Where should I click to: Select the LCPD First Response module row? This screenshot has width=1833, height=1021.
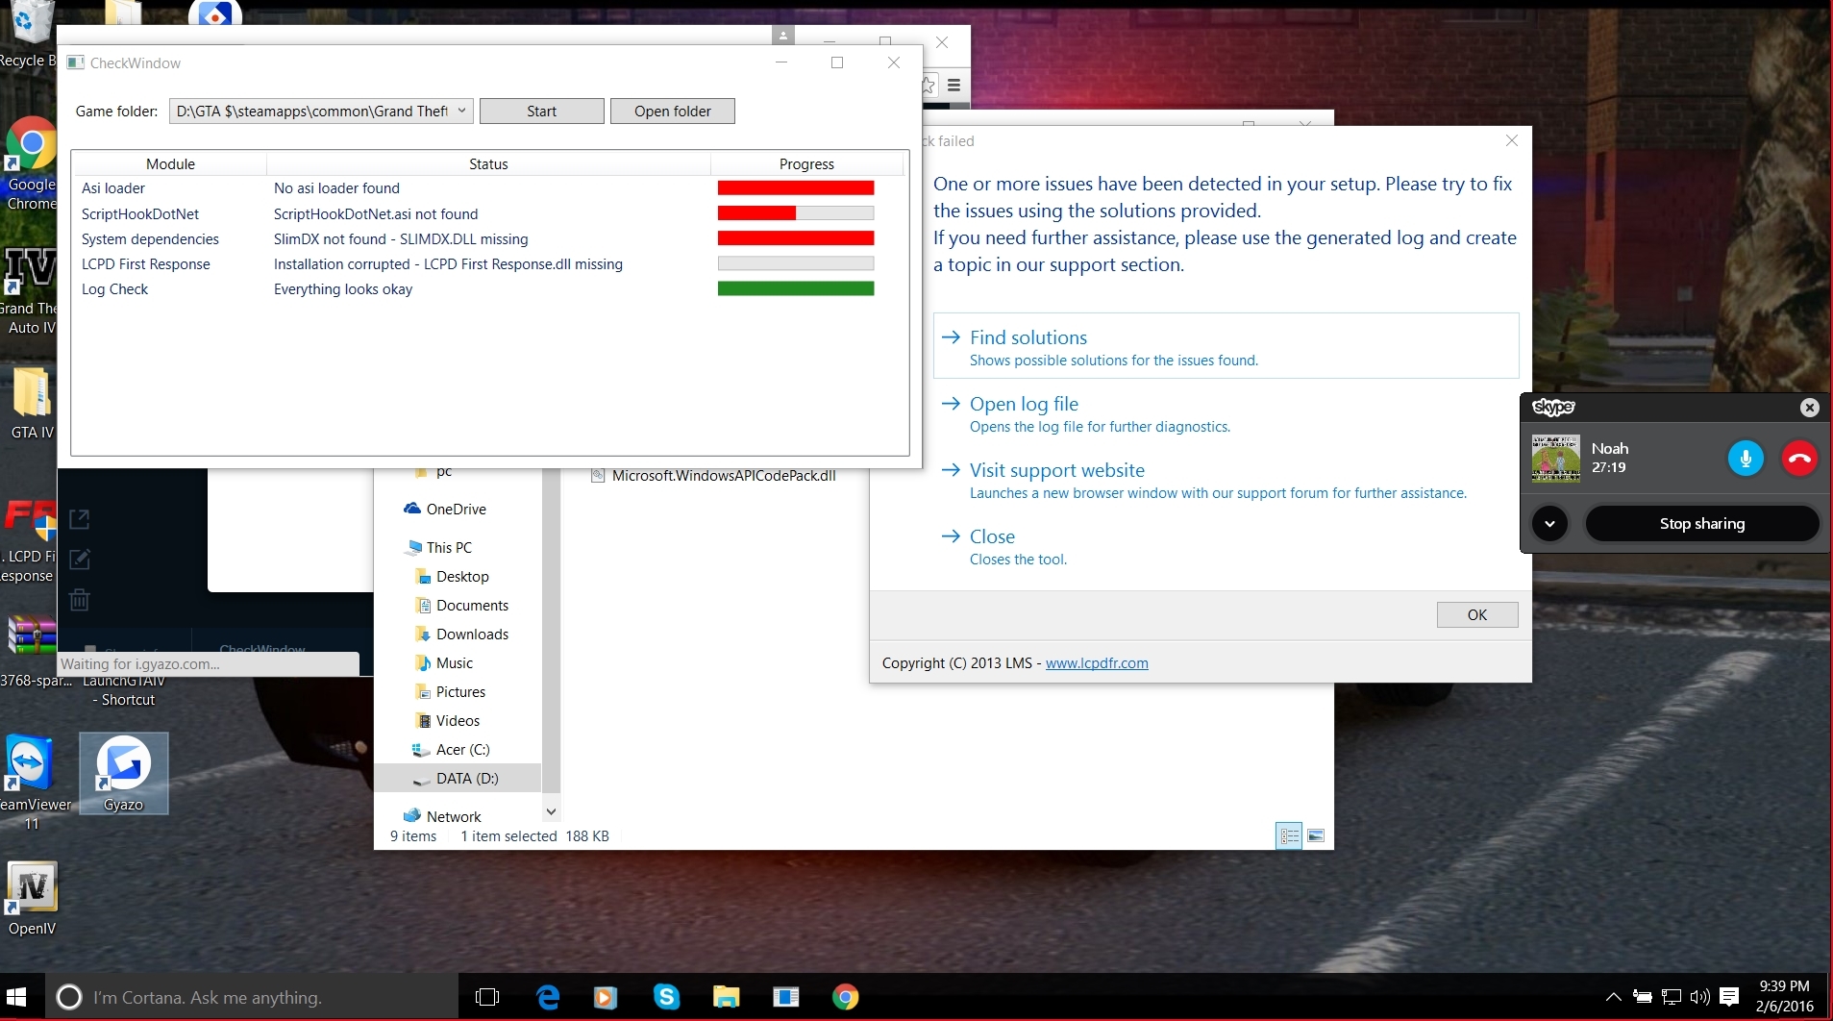pos(488,263)
